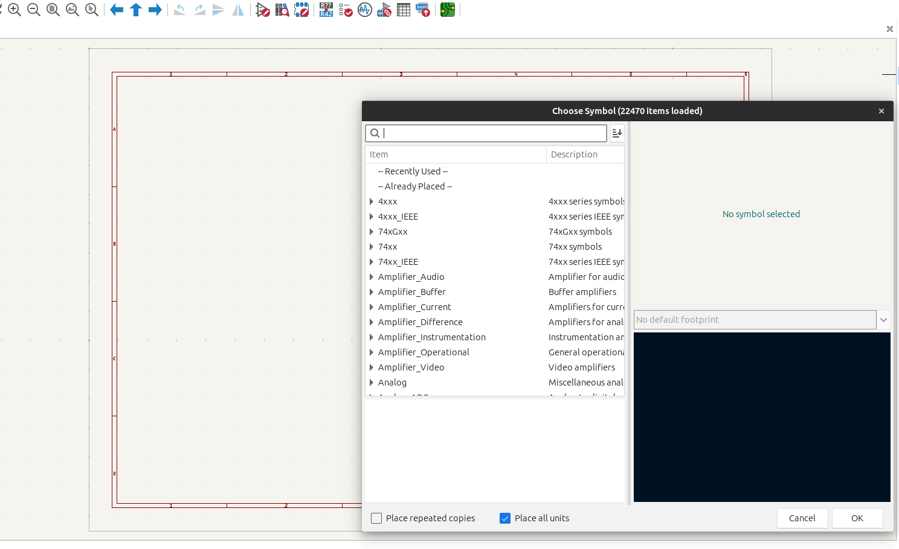
Task: Expand the Amplifier_Audio library
Action: pyautogui.click(x=372, y=277)
